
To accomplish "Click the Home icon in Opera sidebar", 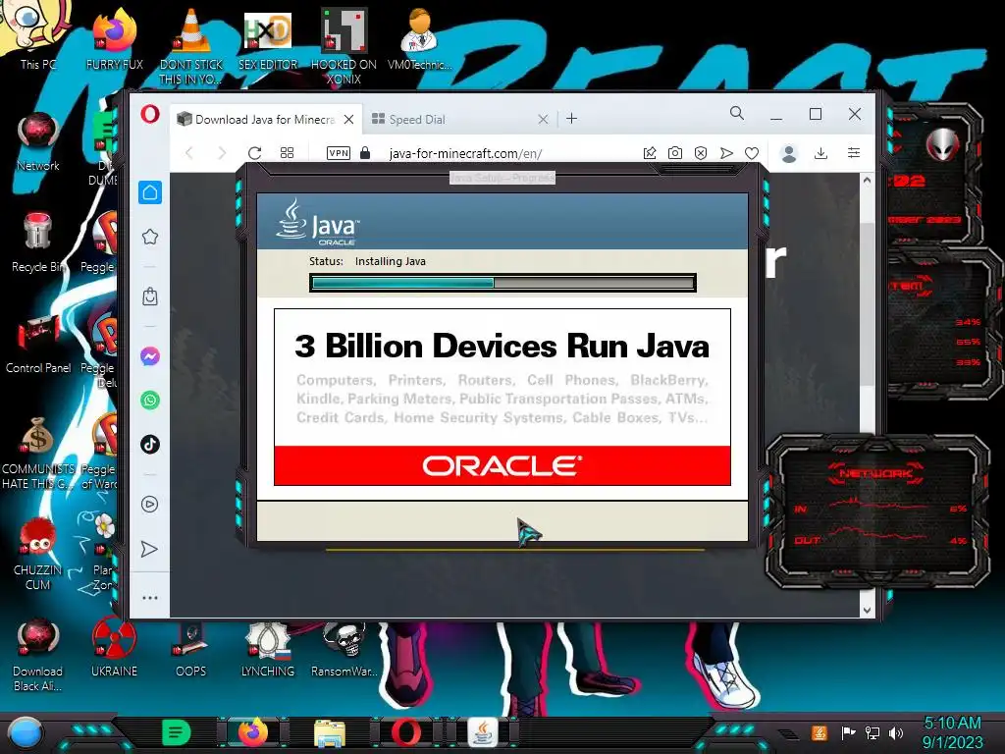I will (x=150, y=192).
